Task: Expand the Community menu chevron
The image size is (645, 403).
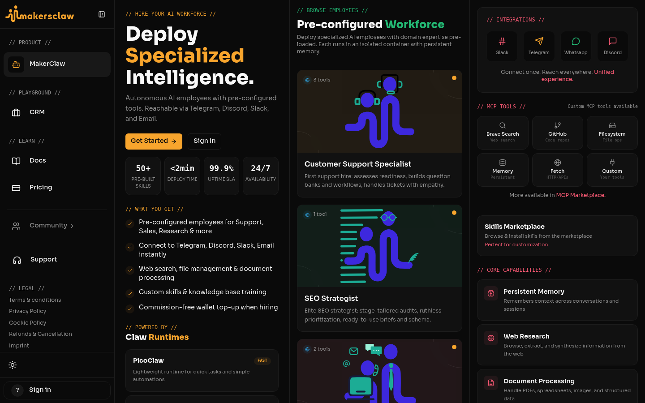Action: click(72, 226)
